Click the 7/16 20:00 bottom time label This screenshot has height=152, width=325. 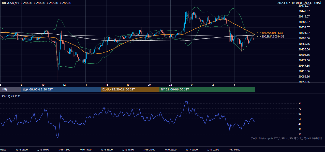click(149, 150)
